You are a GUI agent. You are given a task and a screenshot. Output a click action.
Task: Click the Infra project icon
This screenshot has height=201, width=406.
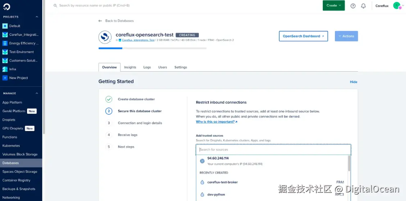pyautogui.click(x=5, y=69)
